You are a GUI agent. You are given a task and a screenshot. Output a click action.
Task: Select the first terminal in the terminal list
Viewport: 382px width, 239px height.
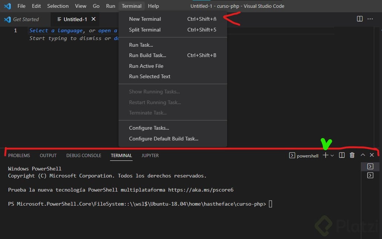370,167
